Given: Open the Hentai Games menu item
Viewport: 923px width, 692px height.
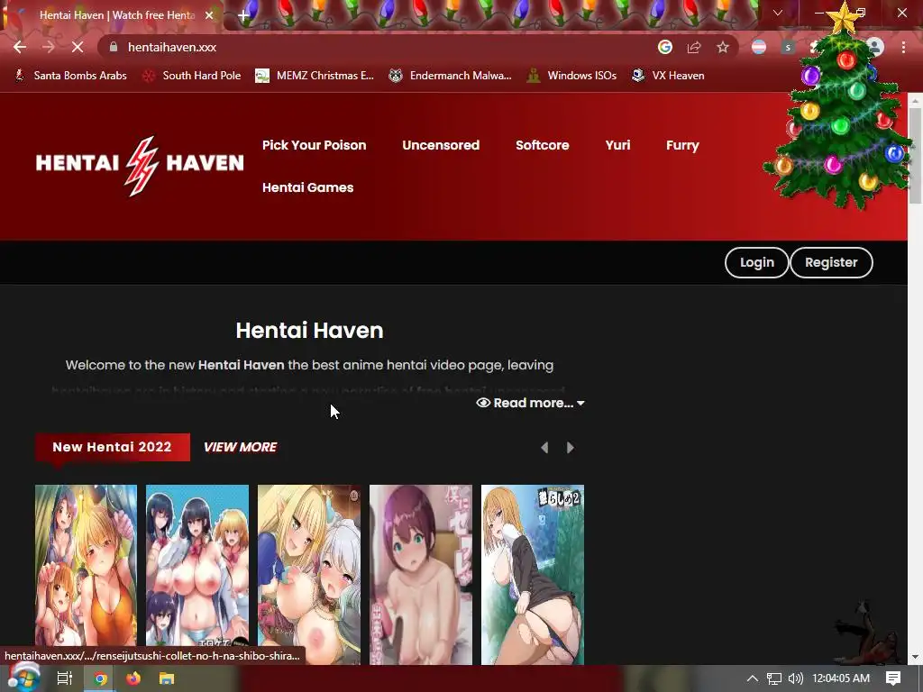Looking at the screenshot, I should pos(308,187).
